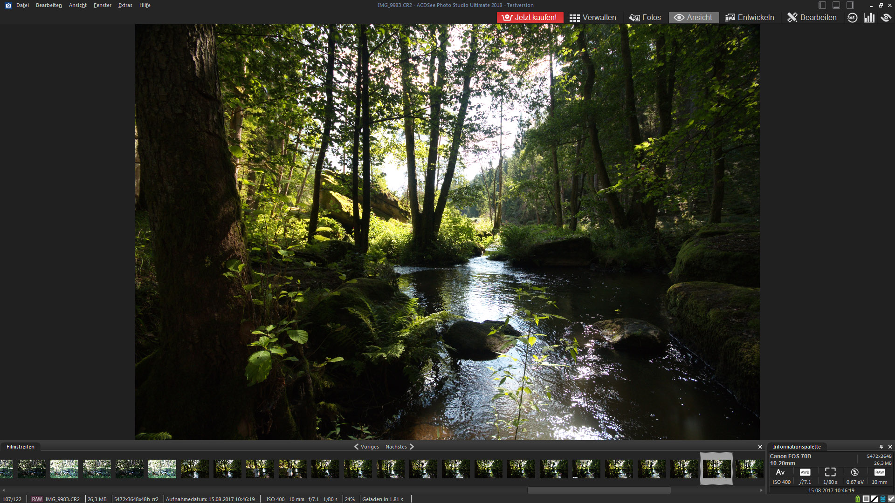This screenshot has width=895, height=503.
Task: Click the blue database icon in status bar
Action: pos(883,499)
